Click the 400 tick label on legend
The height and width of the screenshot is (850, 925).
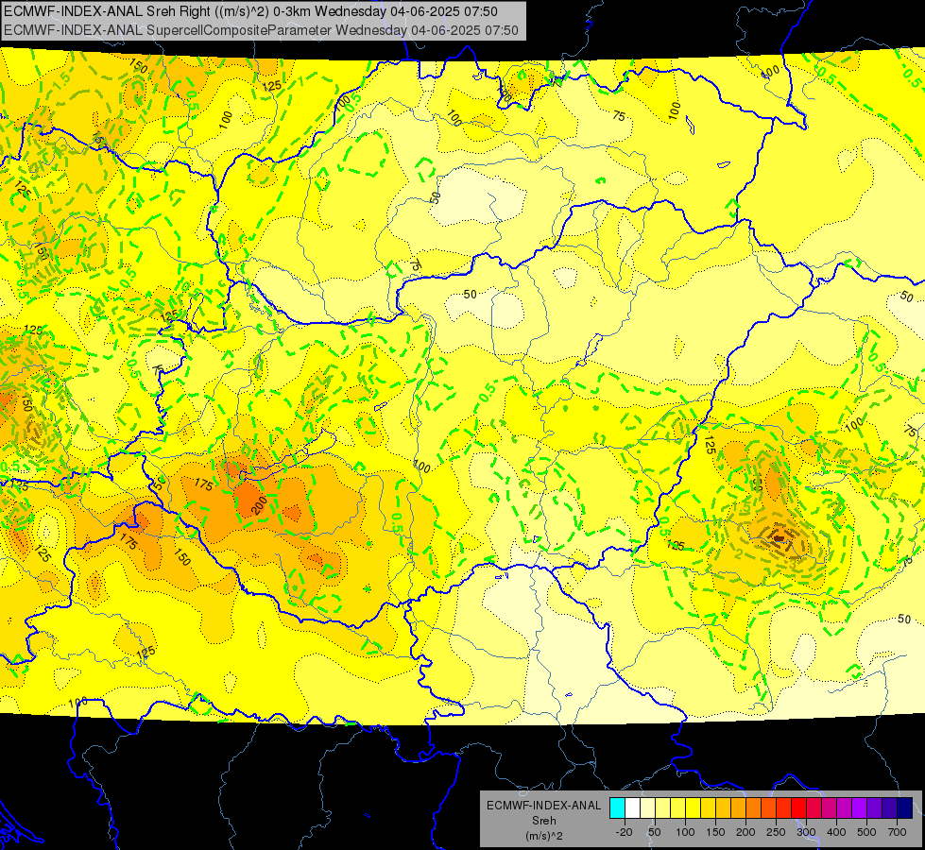point(836,832)
